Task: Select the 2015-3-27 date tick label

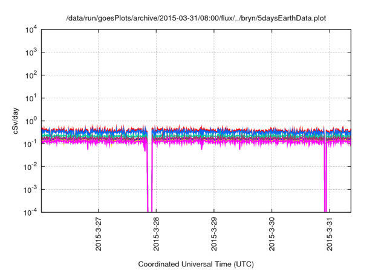Action: [x=98, y=234]
